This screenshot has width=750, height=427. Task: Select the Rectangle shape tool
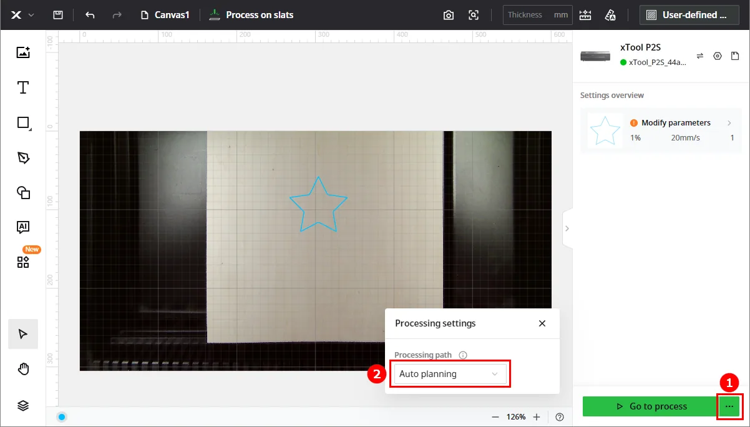(x=23, y=123)
